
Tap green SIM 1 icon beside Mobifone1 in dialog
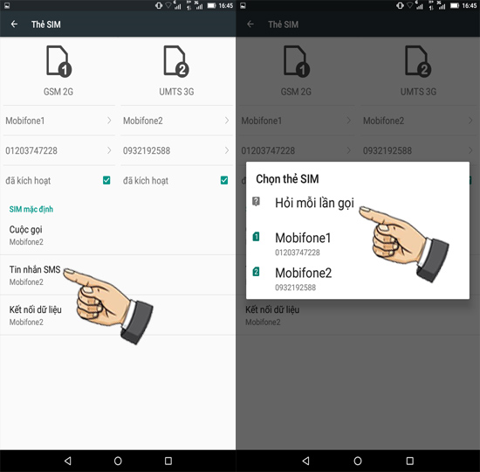[x=256, y=237]
